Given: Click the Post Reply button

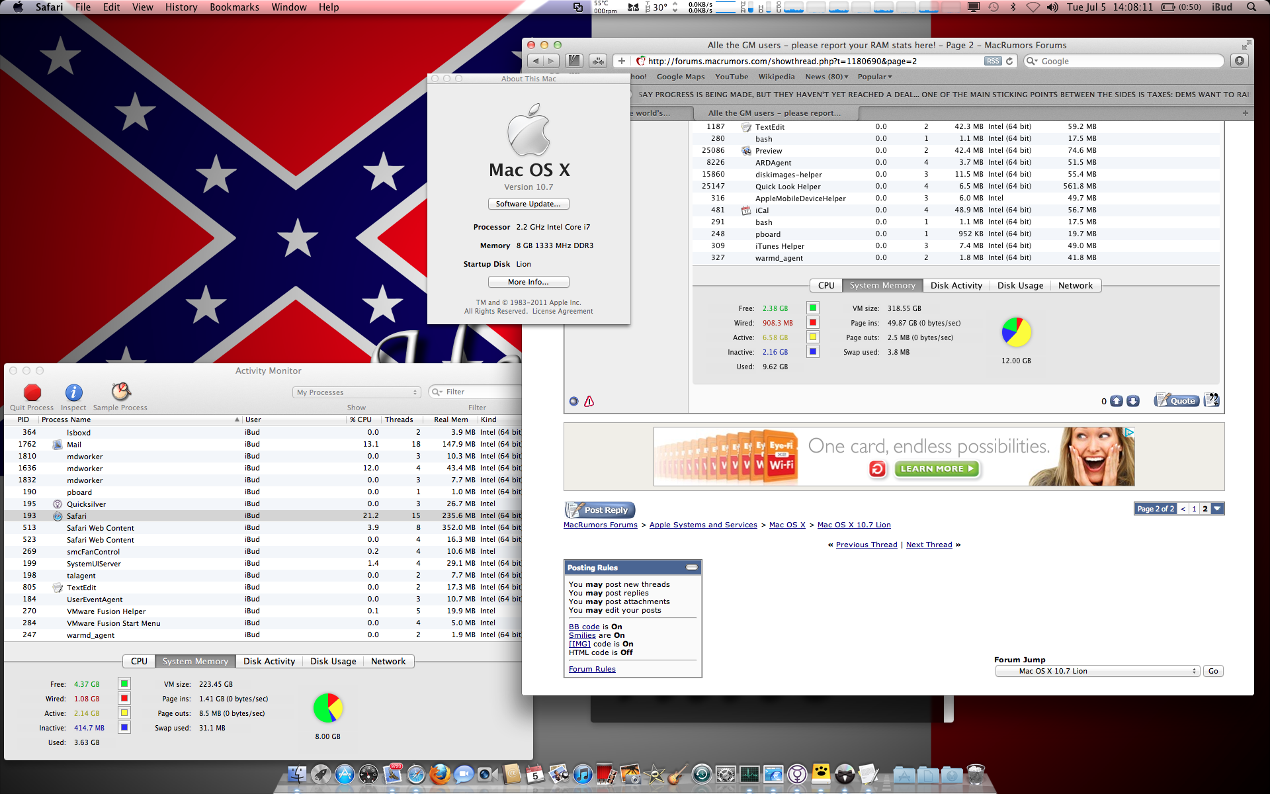Looking at the screenshot, I should [600, 509].
